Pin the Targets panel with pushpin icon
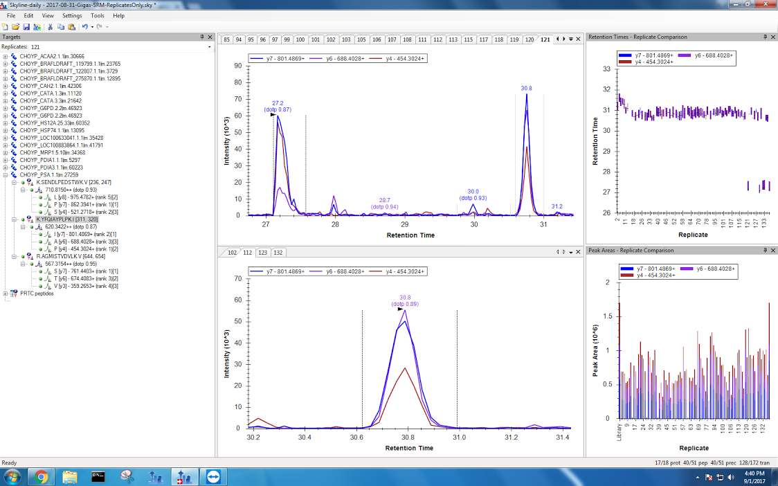 202,37
